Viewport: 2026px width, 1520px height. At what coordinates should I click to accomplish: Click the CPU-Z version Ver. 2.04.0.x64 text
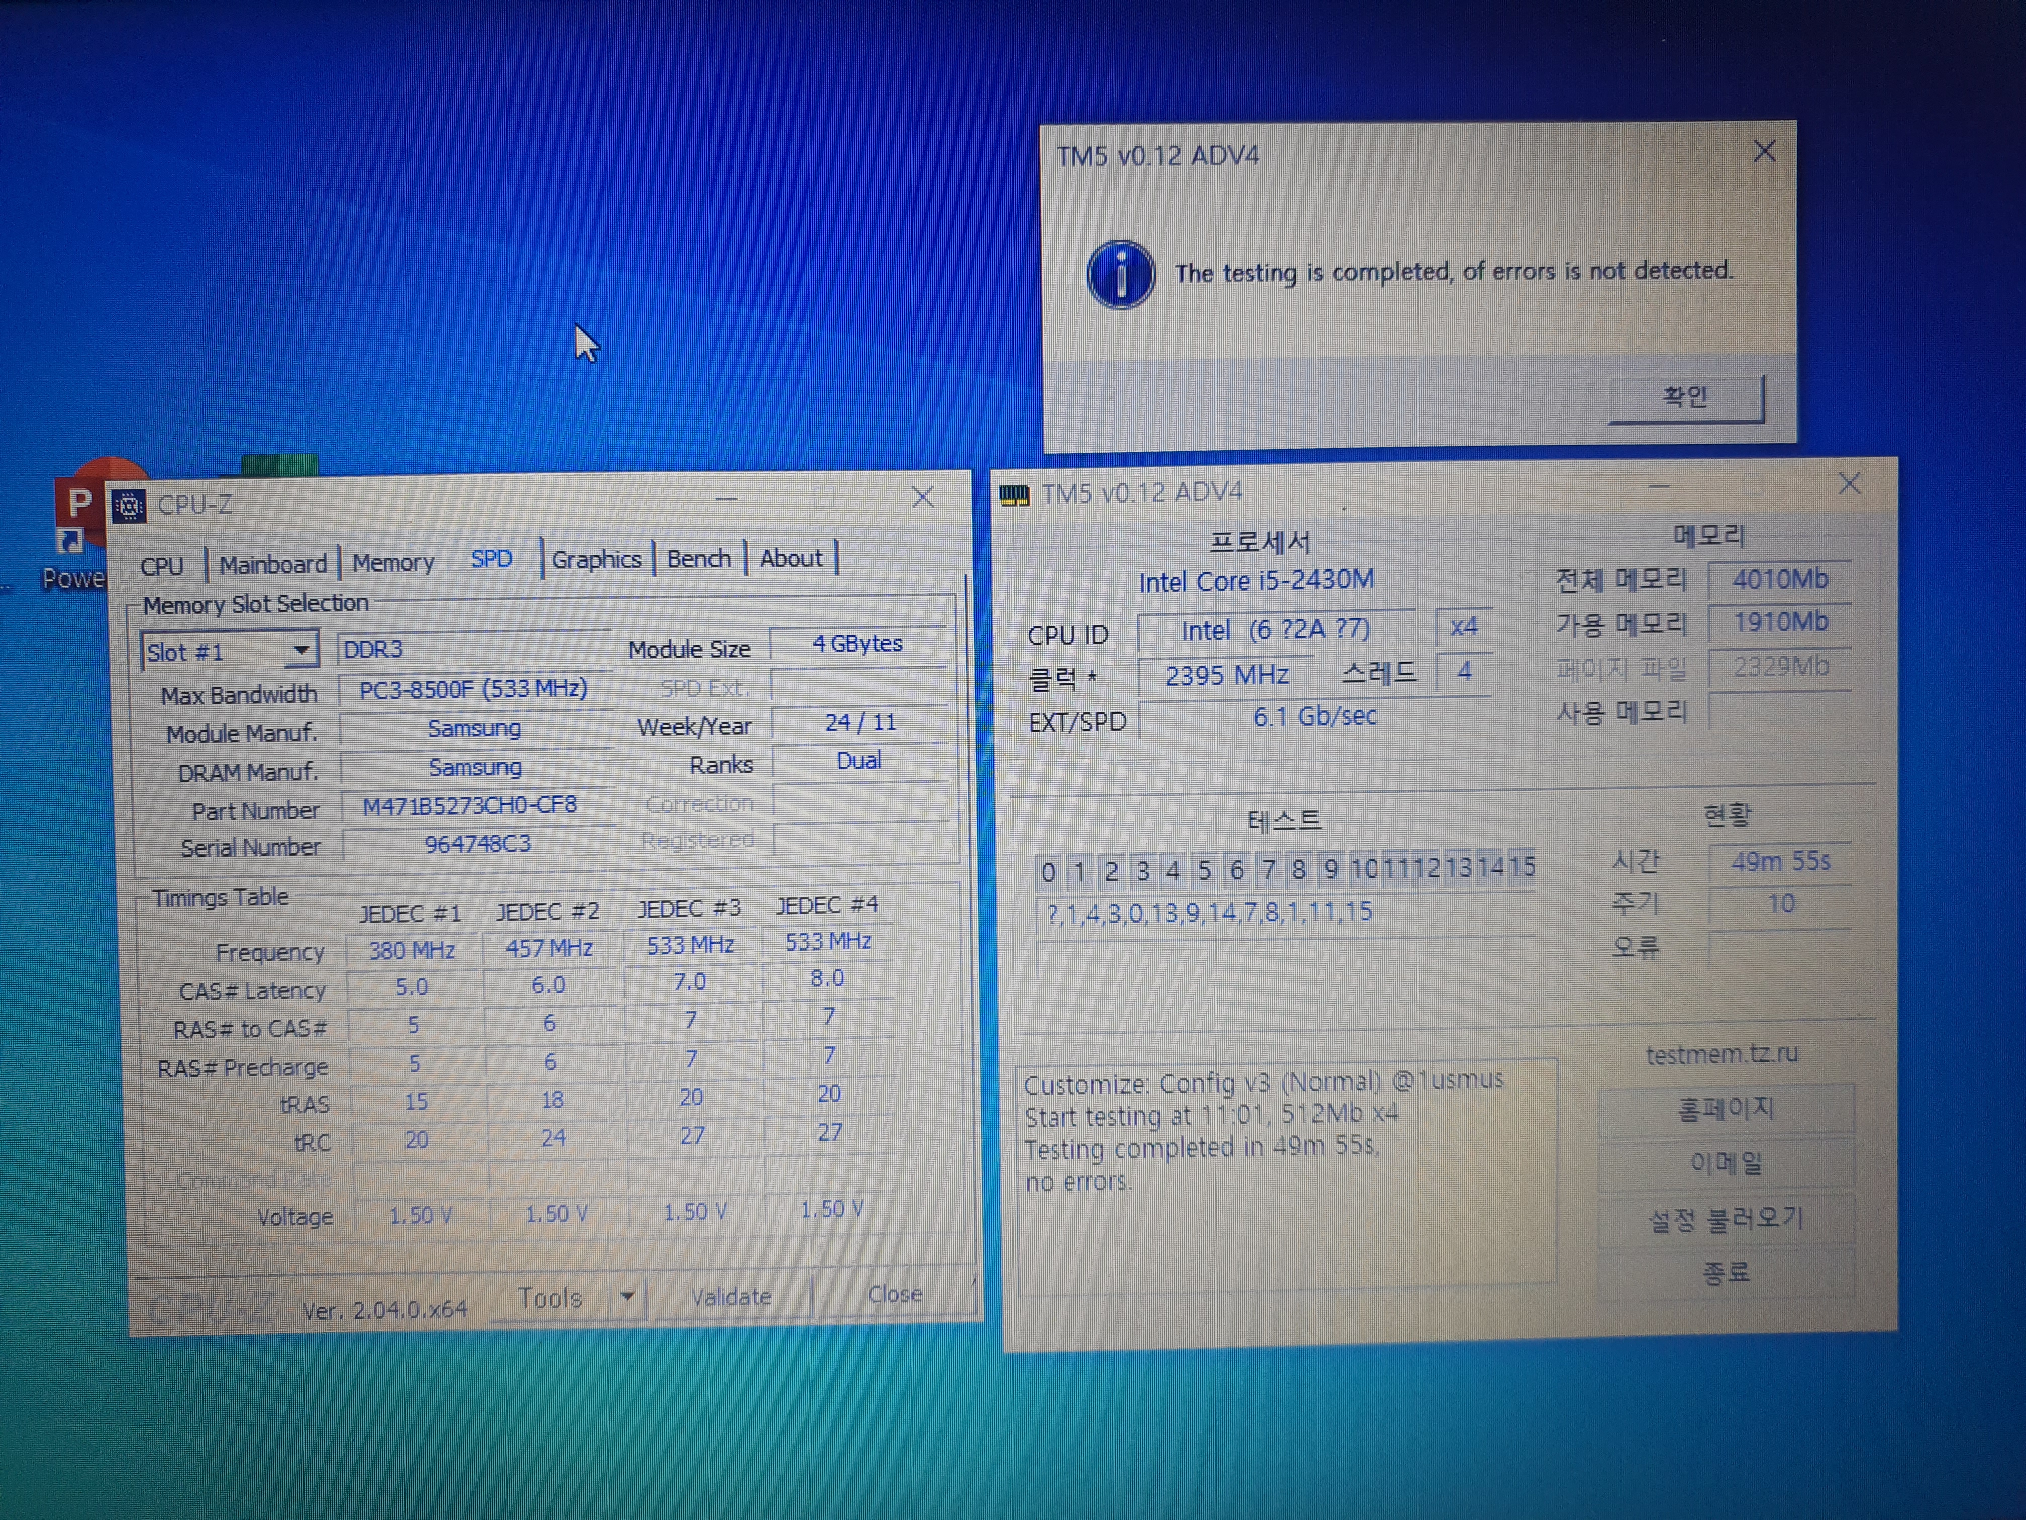click(385, 1310)
